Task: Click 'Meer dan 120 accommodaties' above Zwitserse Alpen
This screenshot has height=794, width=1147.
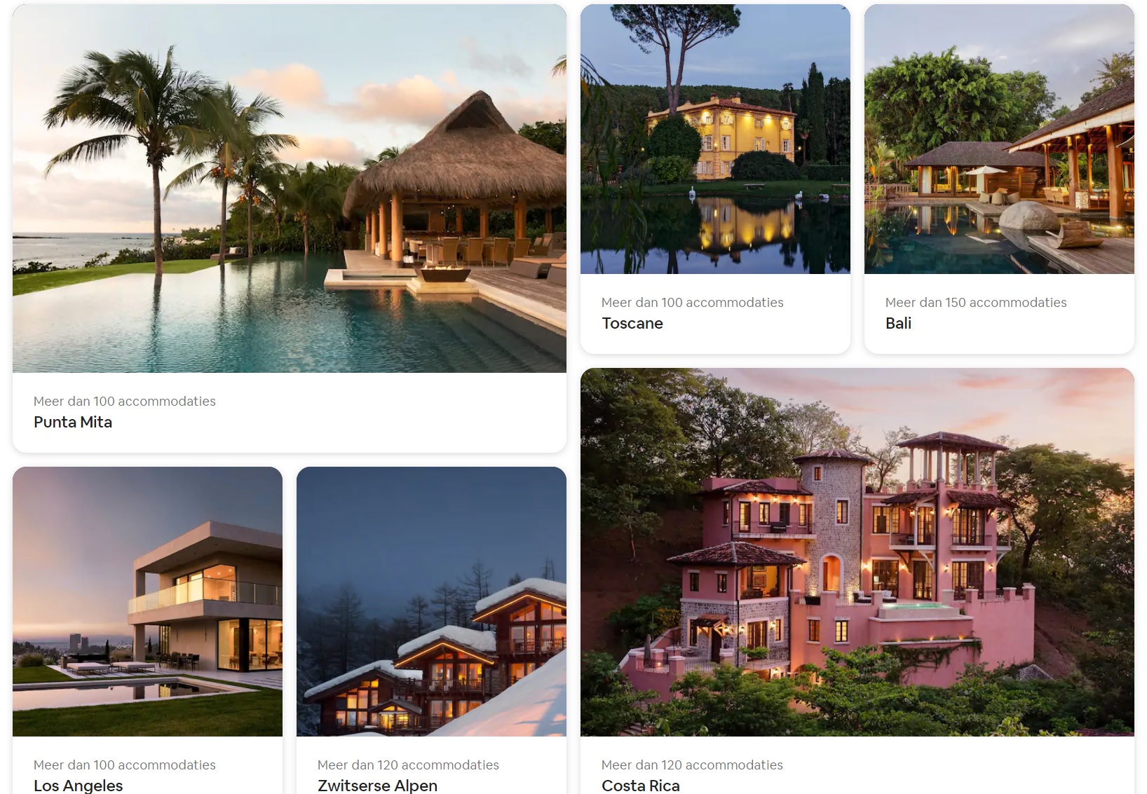Action: pos(408,765)
